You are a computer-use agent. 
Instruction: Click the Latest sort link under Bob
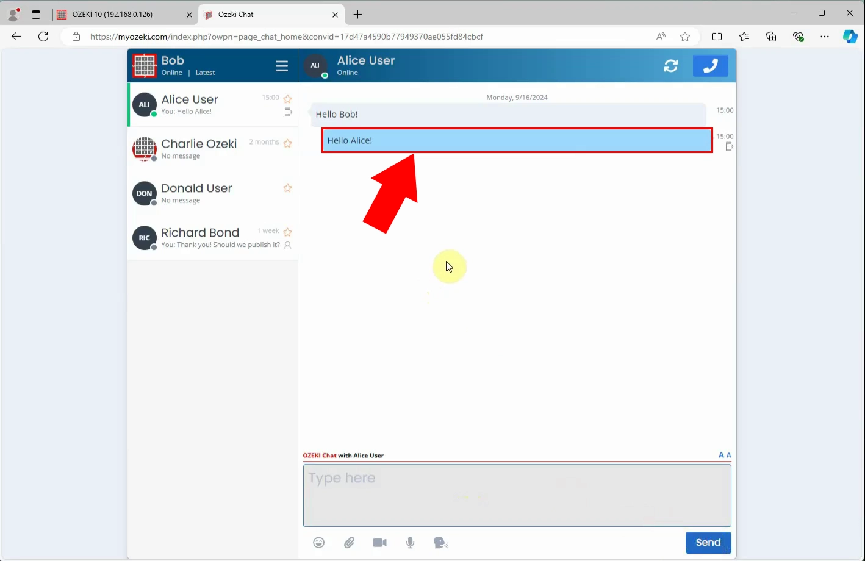click(x=205, y=73)
